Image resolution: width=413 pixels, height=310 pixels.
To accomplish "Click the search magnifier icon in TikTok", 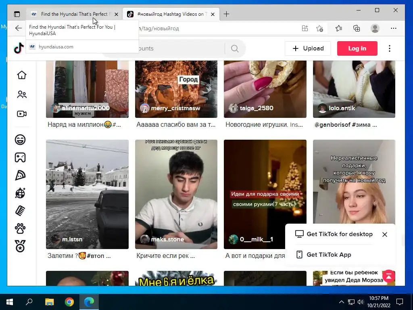I will point(235,48).
